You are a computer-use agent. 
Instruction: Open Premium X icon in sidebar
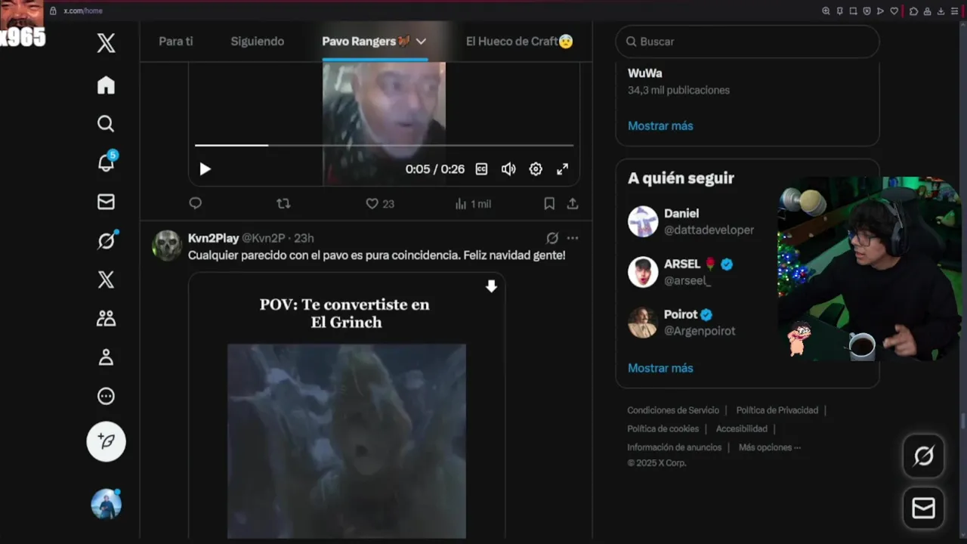pyautogui.click(x=106, y=280)
